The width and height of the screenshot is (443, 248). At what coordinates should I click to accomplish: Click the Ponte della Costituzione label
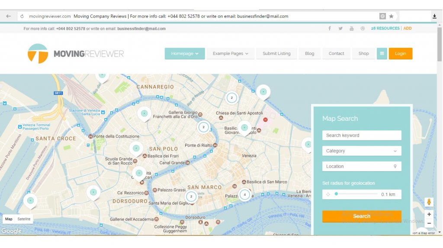(x=116, y=136)
